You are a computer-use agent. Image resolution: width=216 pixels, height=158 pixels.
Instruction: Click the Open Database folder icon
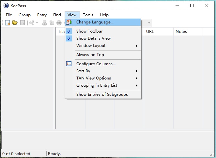pyautogui.click(x=15, y=23)
